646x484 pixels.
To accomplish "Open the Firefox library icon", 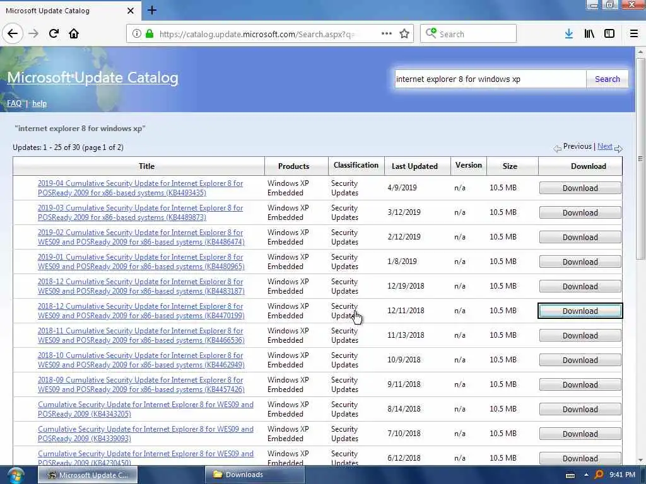I will tap(589, 33).
